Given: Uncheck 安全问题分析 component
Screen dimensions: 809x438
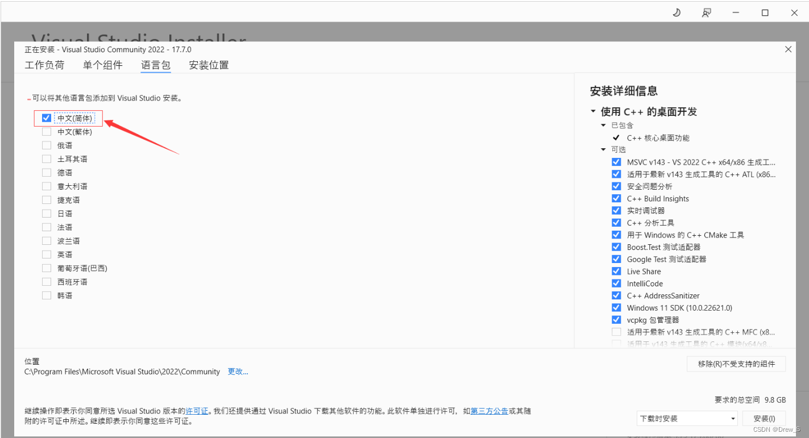Looking at the screenshot, I should coord(616,186).
